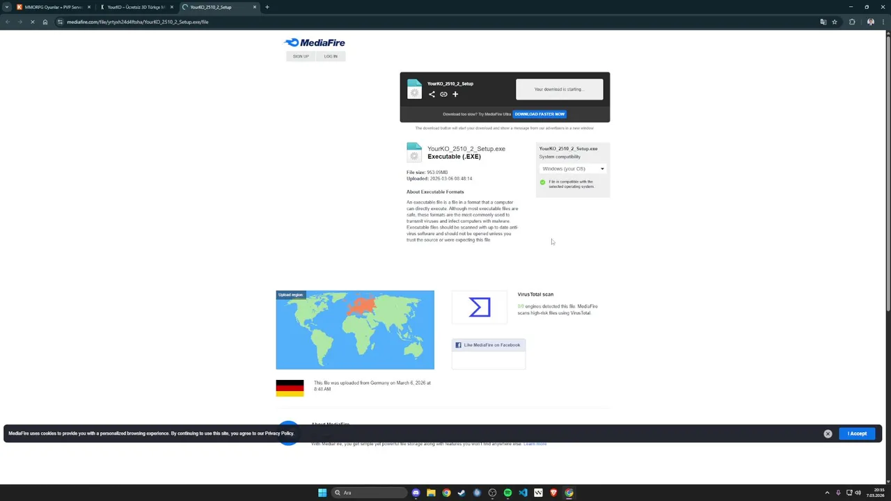The height and width of the screenshot is (501, 891).
Task: Click the 'Upload region' map label
Action: pyautogui.click(x=291, y=295)
